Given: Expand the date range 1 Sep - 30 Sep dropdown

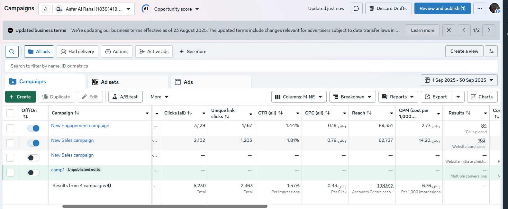Looking at the screenshot, I should [x=459, y=80].
